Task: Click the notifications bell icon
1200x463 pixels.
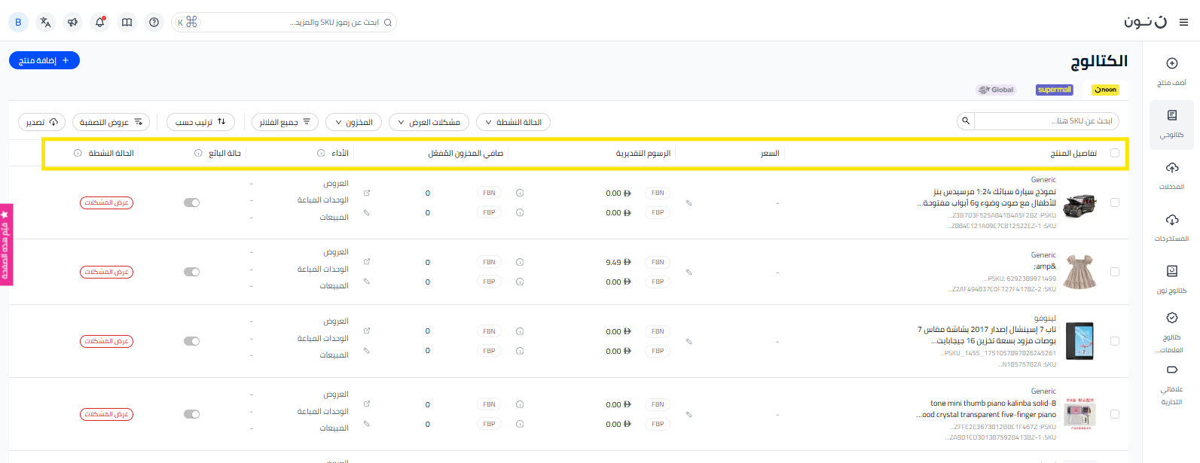Action: point(99,23)
